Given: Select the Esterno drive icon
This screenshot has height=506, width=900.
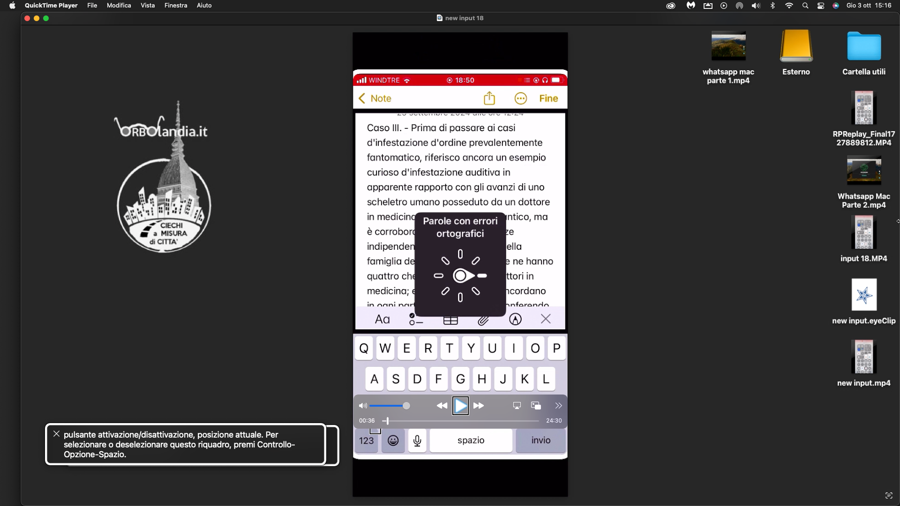Looking at the screenshot, I should 796,53.
